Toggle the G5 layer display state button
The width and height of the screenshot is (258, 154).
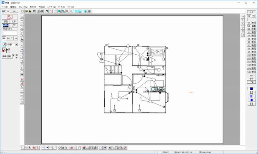coord(253,39)
